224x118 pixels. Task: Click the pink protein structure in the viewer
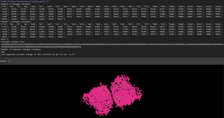113,95
